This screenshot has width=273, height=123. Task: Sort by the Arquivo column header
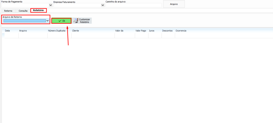pos(23,31)
